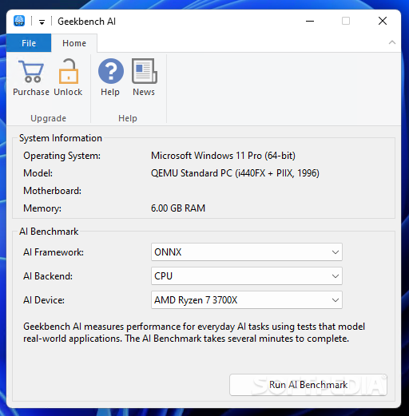The image size is (409, 416).
Task: Click the Model value 'QEMU Standard PC'
Action: (235, 173)
